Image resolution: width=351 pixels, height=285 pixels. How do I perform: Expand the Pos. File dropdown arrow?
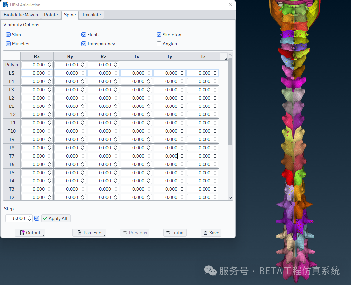coord(104,235)
